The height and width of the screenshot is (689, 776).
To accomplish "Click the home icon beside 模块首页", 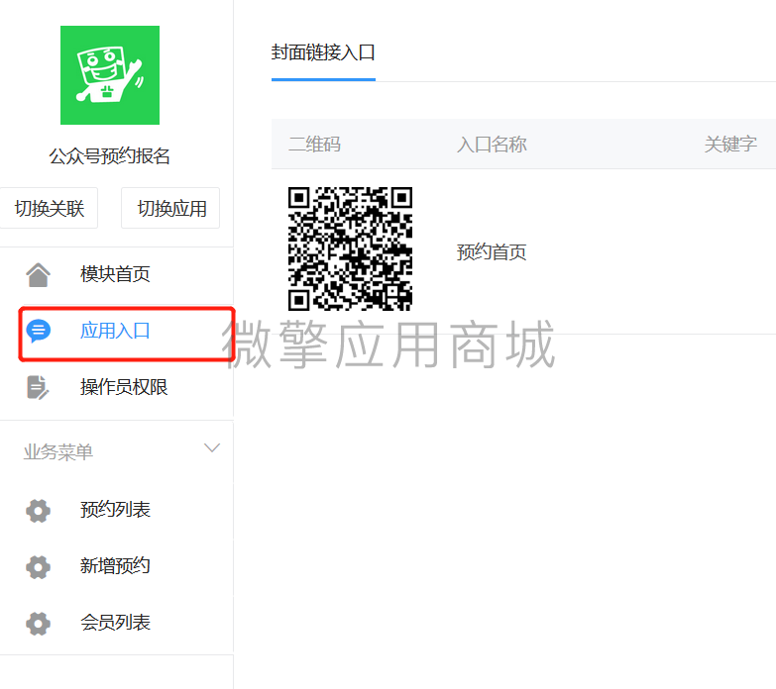I will coord(38,274).
